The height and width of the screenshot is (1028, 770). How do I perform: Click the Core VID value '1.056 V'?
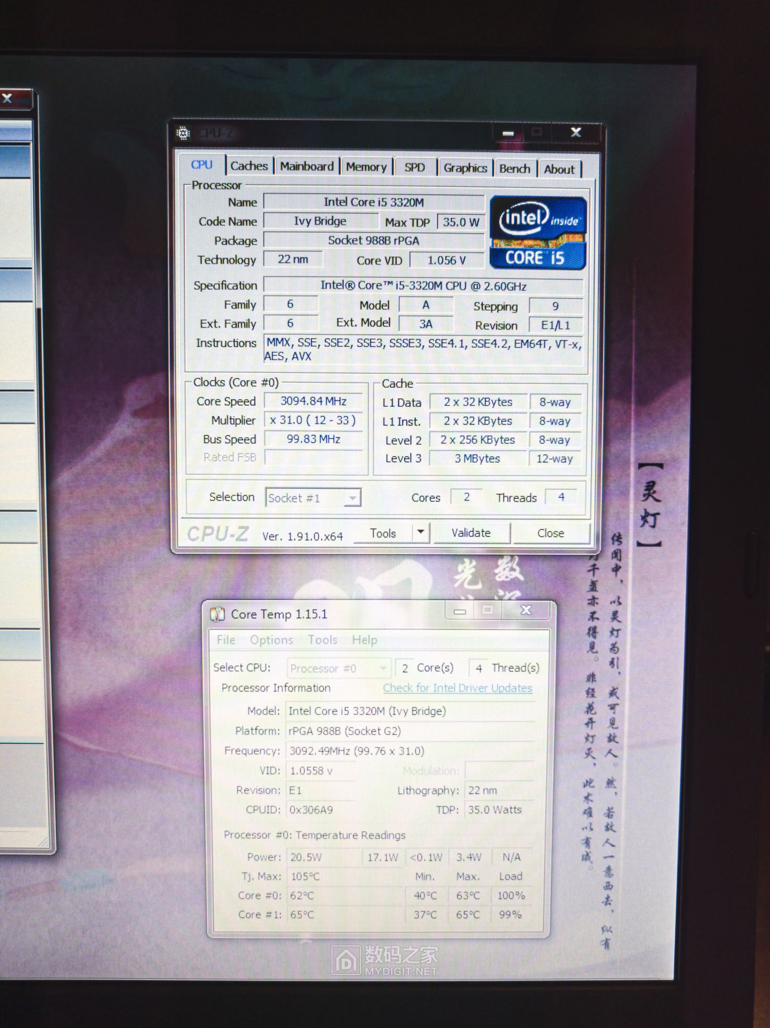447,260
